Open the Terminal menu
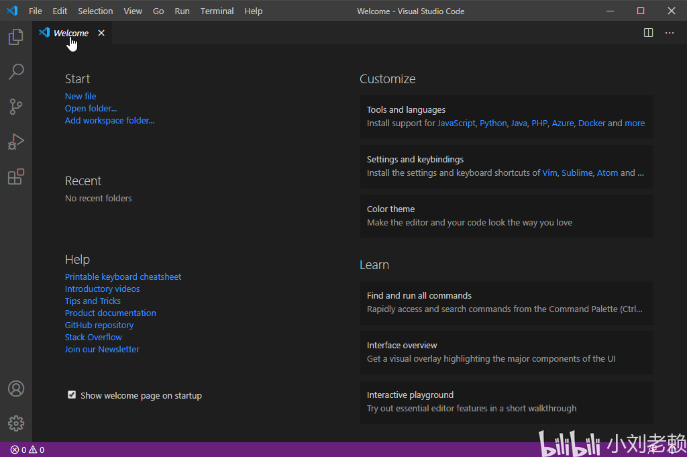Image resolution: width=687 pixels, height=457 pixels. tap(217, 11)
